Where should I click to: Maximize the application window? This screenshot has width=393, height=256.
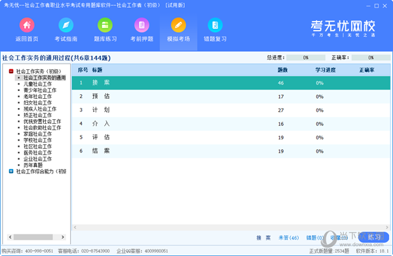coord(377,6)
